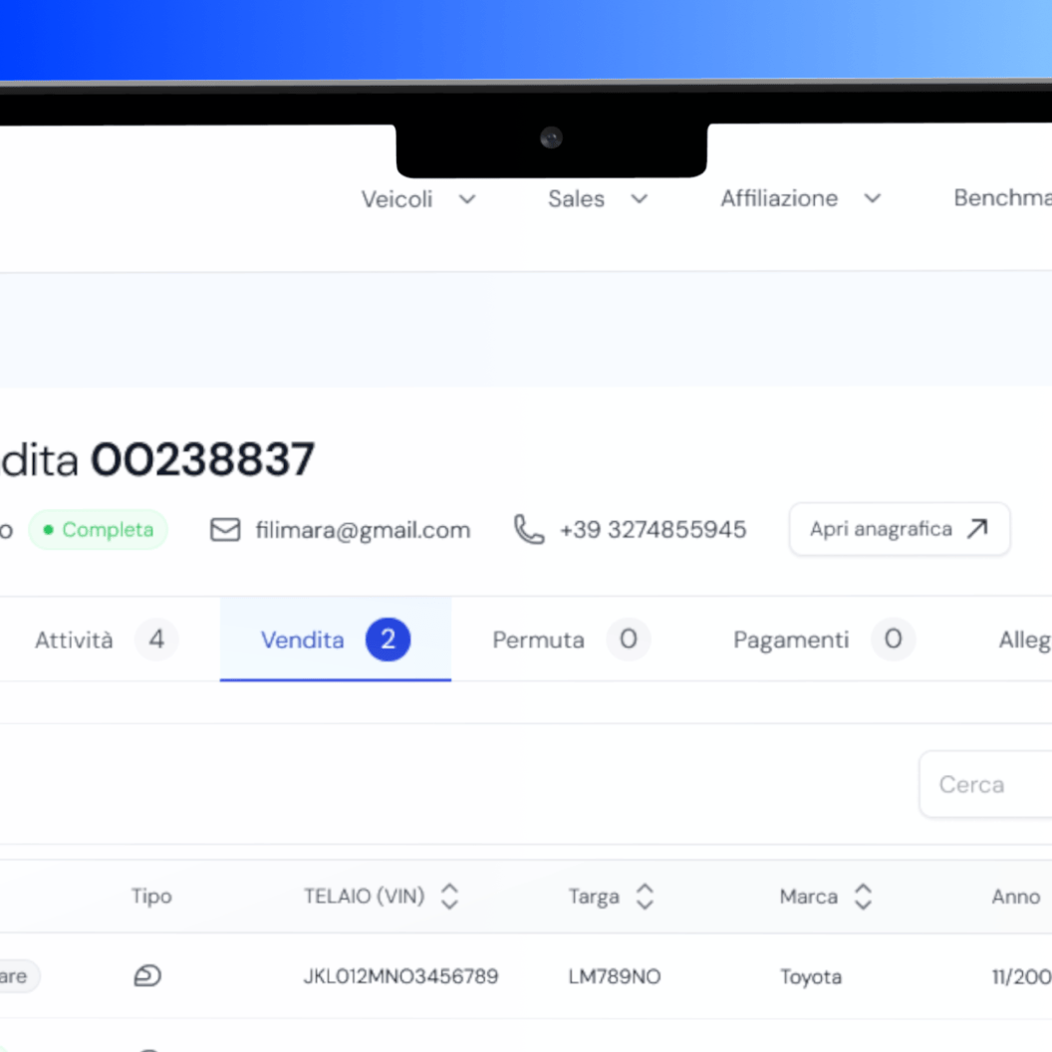Image resolution: width=1052 pixels, height=1052 pixels.
Task: Select the Vendita tab
Action: pos(336,640)
